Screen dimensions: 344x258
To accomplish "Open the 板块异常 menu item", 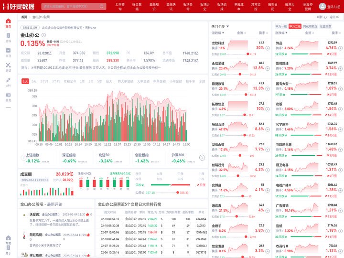I will (x=188, y=7).
